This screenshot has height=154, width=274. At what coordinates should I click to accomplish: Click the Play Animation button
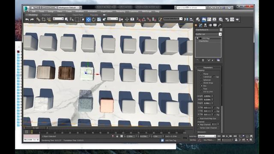(x=227, y=136)
